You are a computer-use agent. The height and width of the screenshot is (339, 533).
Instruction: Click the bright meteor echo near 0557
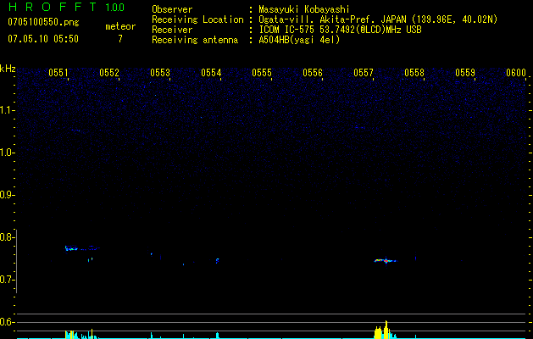tap(386, 261)
